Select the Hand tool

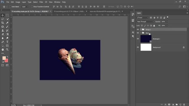pos(3,49)
